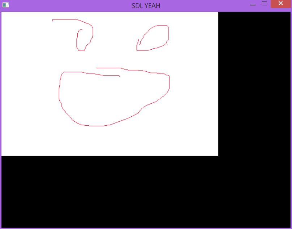292x229 pixels.
Task: Click the top-left corner of the white canvas
Action: tap(3, 13)
